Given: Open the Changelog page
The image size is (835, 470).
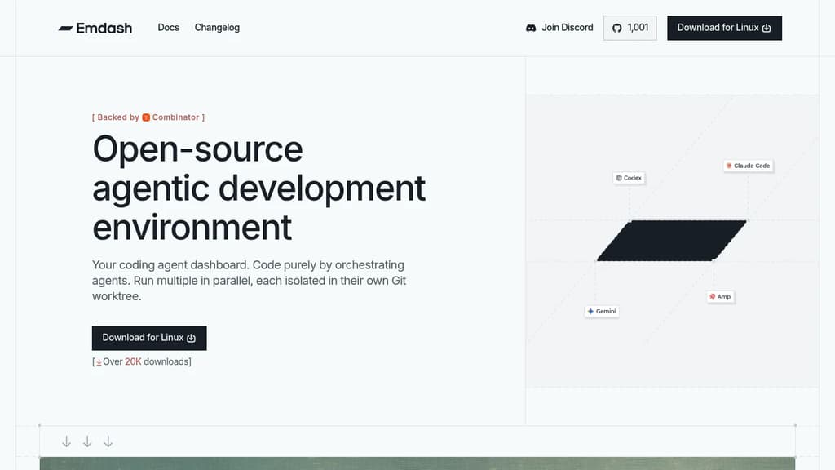Looking at the screenshot, I should [x=216, y=27].
